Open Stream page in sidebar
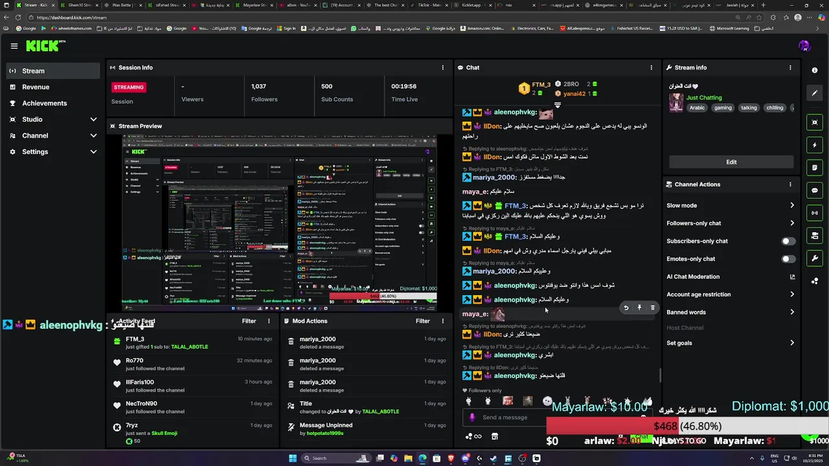The image size is (829, 466). click(x=53, y=71)
